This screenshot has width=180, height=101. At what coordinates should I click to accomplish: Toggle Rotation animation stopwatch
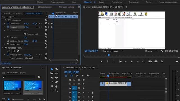8,37
